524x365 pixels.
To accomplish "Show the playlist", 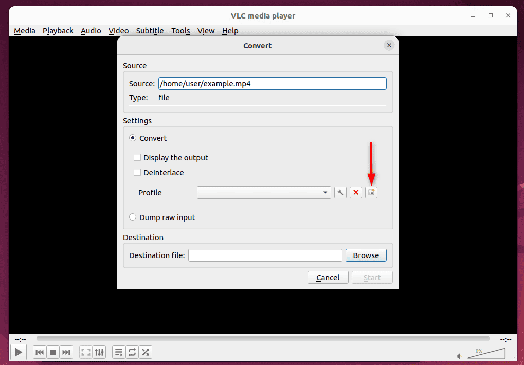I will click(118, 352).
